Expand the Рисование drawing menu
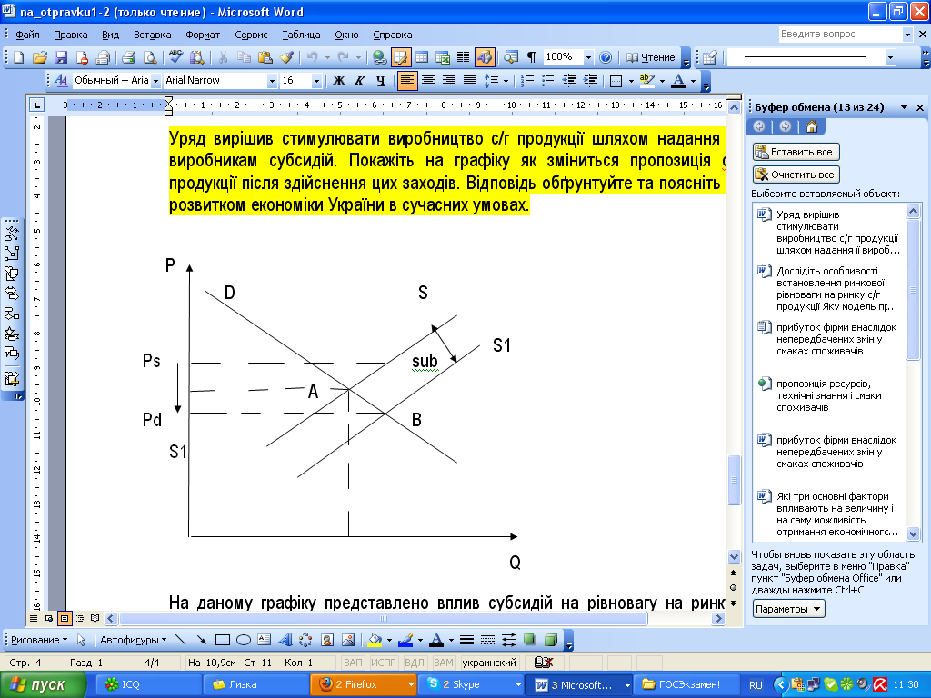This screenshot has width=931, height=698. point(39,640)
